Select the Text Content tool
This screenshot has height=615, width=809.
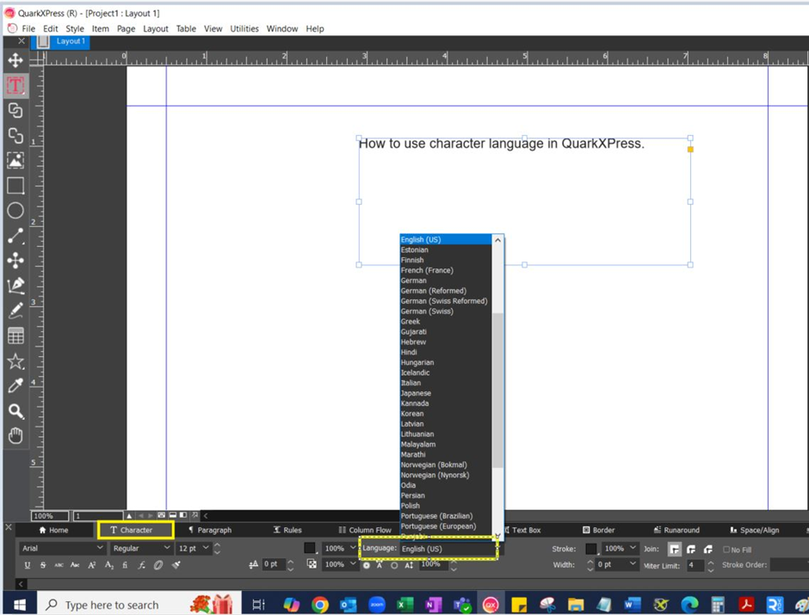pos(15,85)
